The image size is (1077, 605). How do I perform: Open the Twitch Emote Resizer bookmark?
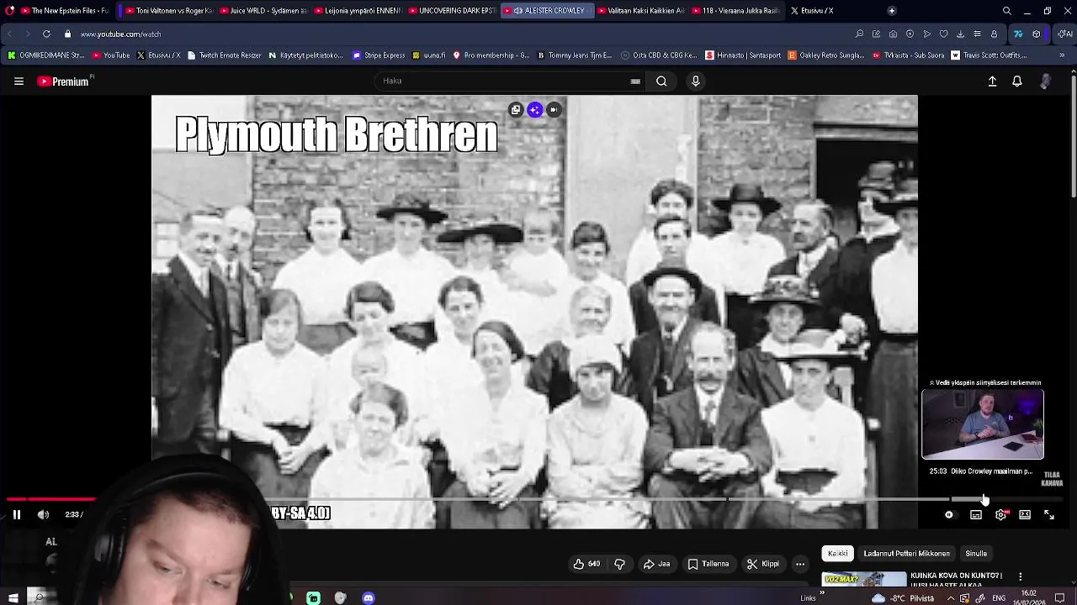tap(224, 55)
